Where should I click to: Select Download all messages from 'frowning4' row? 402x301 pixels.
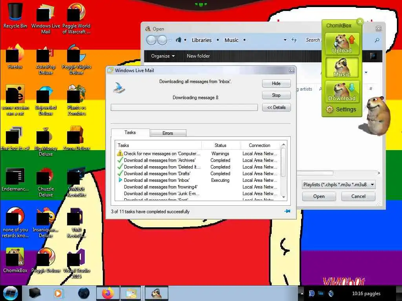198,187
